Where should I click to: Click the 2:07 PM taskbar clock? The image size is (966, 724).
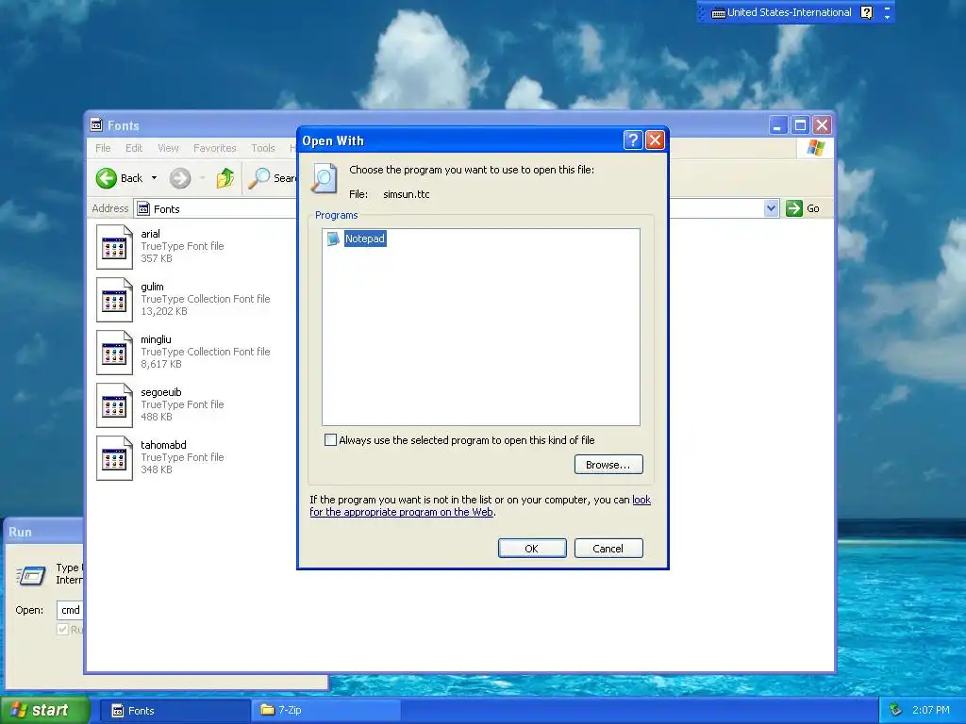(930, 711)
